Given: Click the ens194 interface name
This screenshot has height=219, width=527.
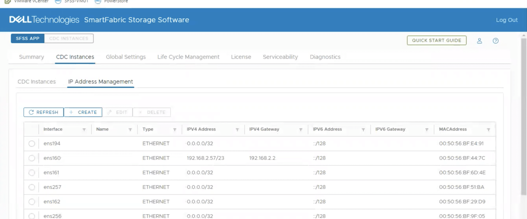Looking at the screenshot, I should (x=52, y=143).
